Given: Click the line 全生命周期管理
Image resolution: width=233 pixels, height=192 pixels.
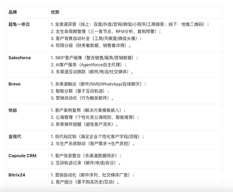Looking at the screenshot, I should [x=106, y=31].
